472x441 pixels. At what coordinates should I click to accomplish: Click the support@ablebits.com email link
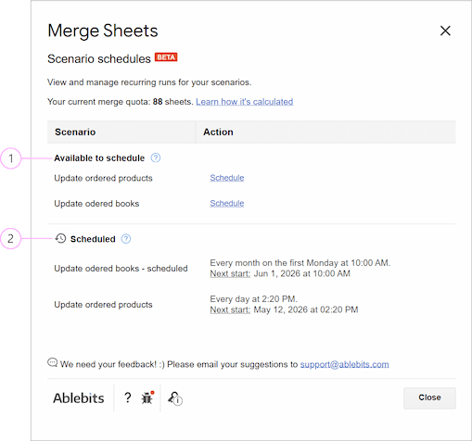coord(344,364)
